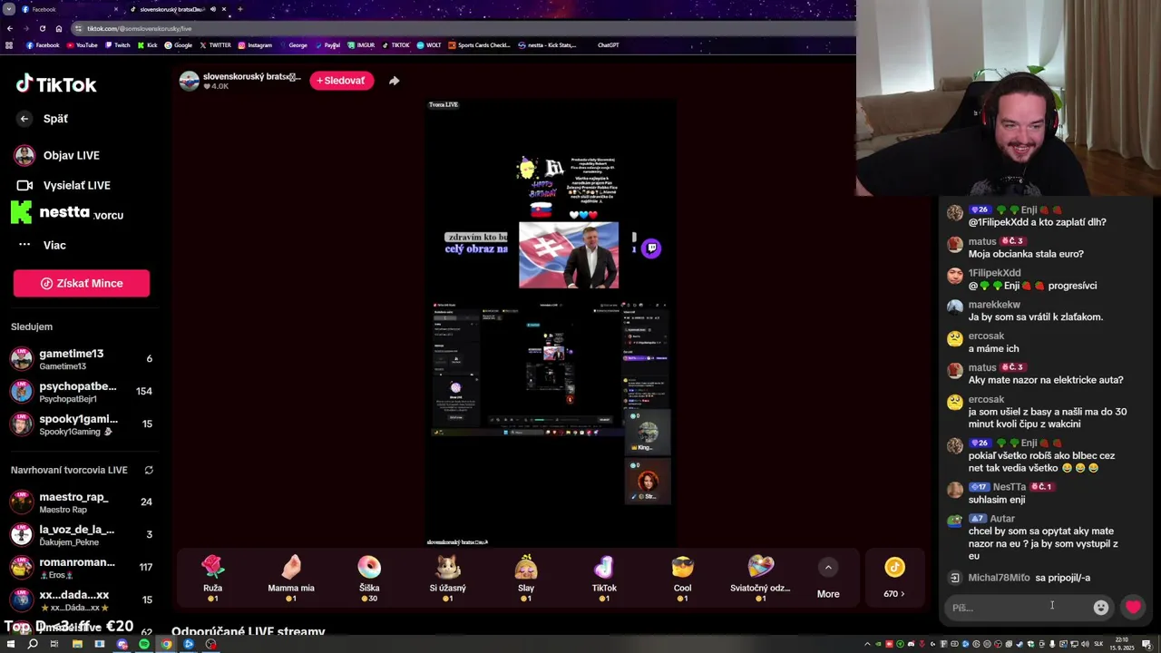Open the Twitch bookmark

coord(118,45)
